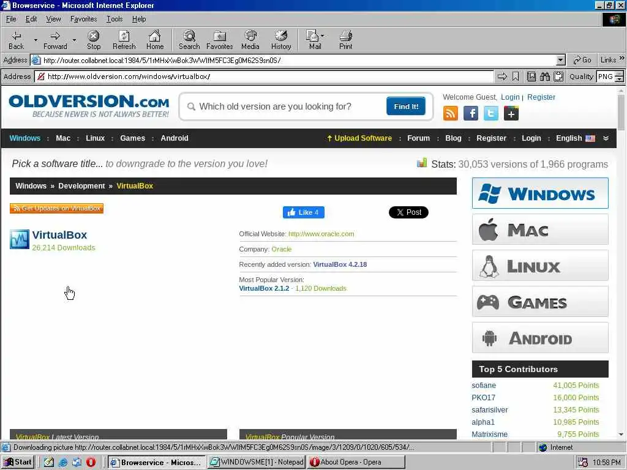Click the Browservice bookmarks book icon
The height and width of the screenshot is (470, 627).
531,76
